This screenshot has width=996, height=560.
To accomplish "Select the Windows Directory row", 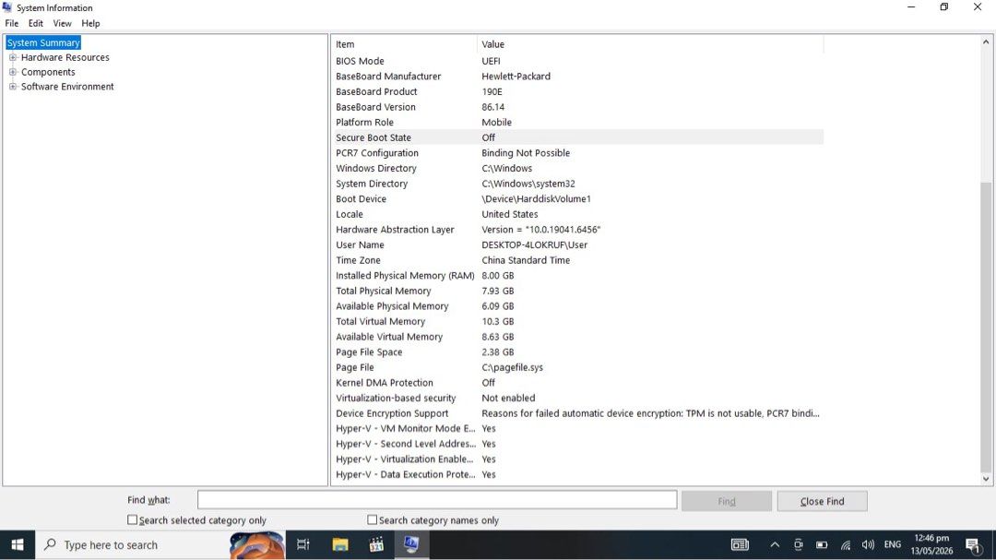I will pyautogui.click(x=578, y=169).
